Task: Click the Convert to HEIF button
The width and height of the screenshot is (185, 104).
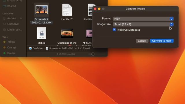Action: click(162, 41)
